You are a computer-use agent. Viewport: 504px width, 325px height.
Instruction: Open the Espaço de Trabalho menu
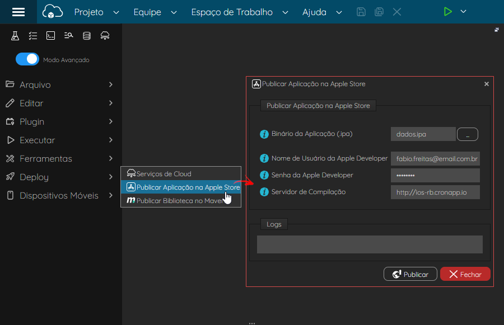(232, 12)
